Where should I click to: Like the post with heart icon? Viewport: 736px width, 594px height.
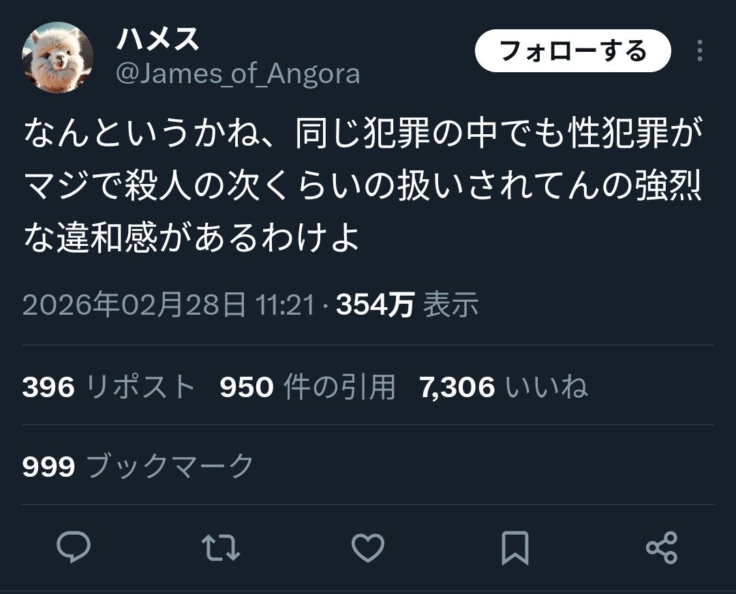[x=368, y=548]
